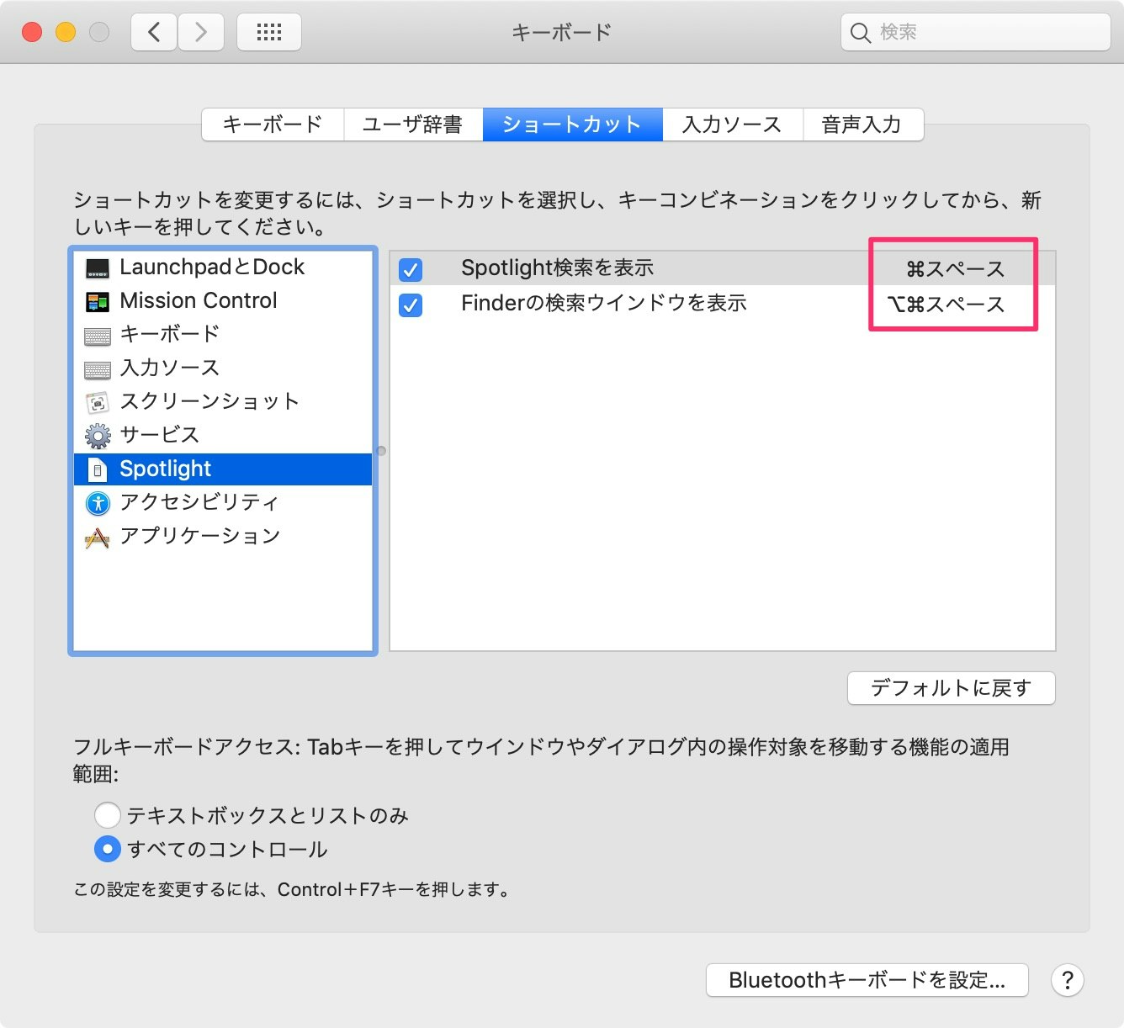Switch to the ユーザ辞書 tab
The image size is (1124, 1028).
413,125
